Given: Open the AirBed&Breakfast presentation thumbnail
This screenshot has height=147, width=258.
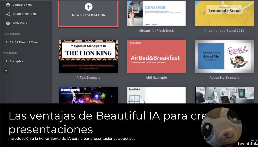Looking at the screenshot, I should click(x=156, y=56).
